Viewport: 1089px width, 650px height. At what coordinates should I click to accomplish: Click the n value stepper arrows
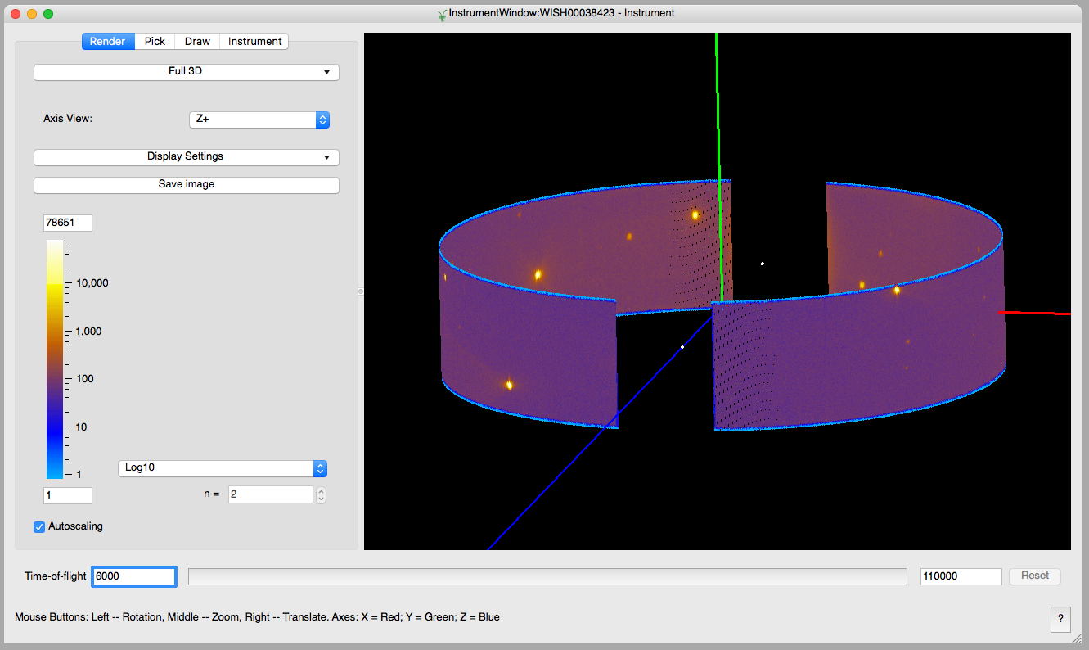[321, 494]
